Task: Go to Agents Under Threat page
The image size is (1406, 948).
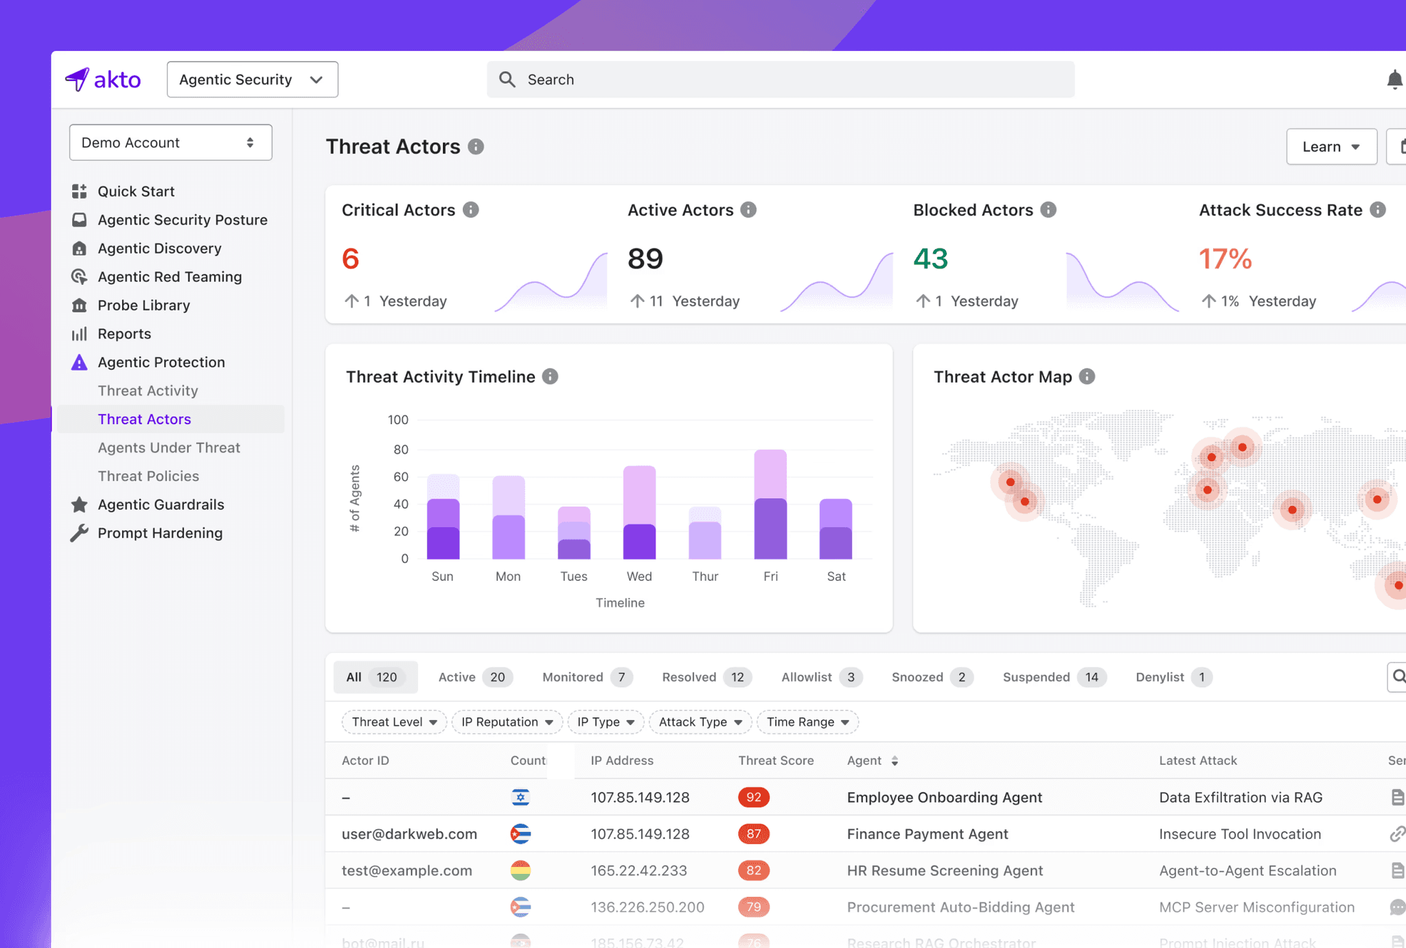Action: coord(169,448)
